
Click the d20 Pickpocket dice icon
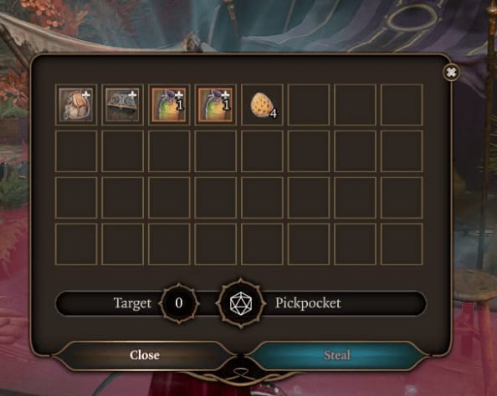coord(241,303)
